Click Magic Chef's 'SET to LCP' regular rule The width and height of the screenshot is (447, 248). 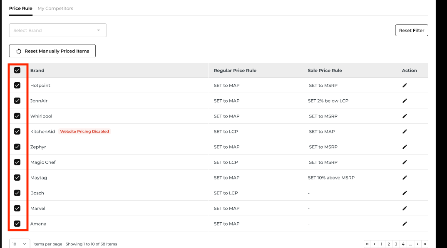pyautogui.click(x=226, y=162)
